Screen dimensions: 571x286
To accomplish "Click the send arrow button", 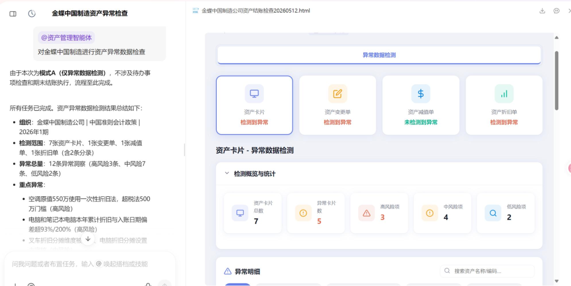I will (x=164, y=284).
